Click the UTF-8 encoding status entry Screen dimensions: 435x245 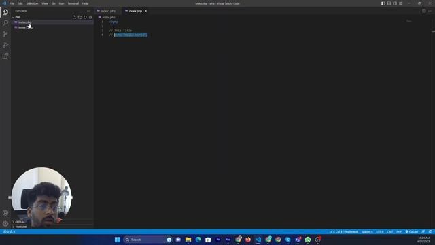tap(380, 231)
